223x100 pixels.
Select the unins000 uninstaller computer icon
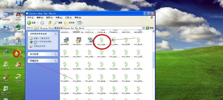pos(66,40)
